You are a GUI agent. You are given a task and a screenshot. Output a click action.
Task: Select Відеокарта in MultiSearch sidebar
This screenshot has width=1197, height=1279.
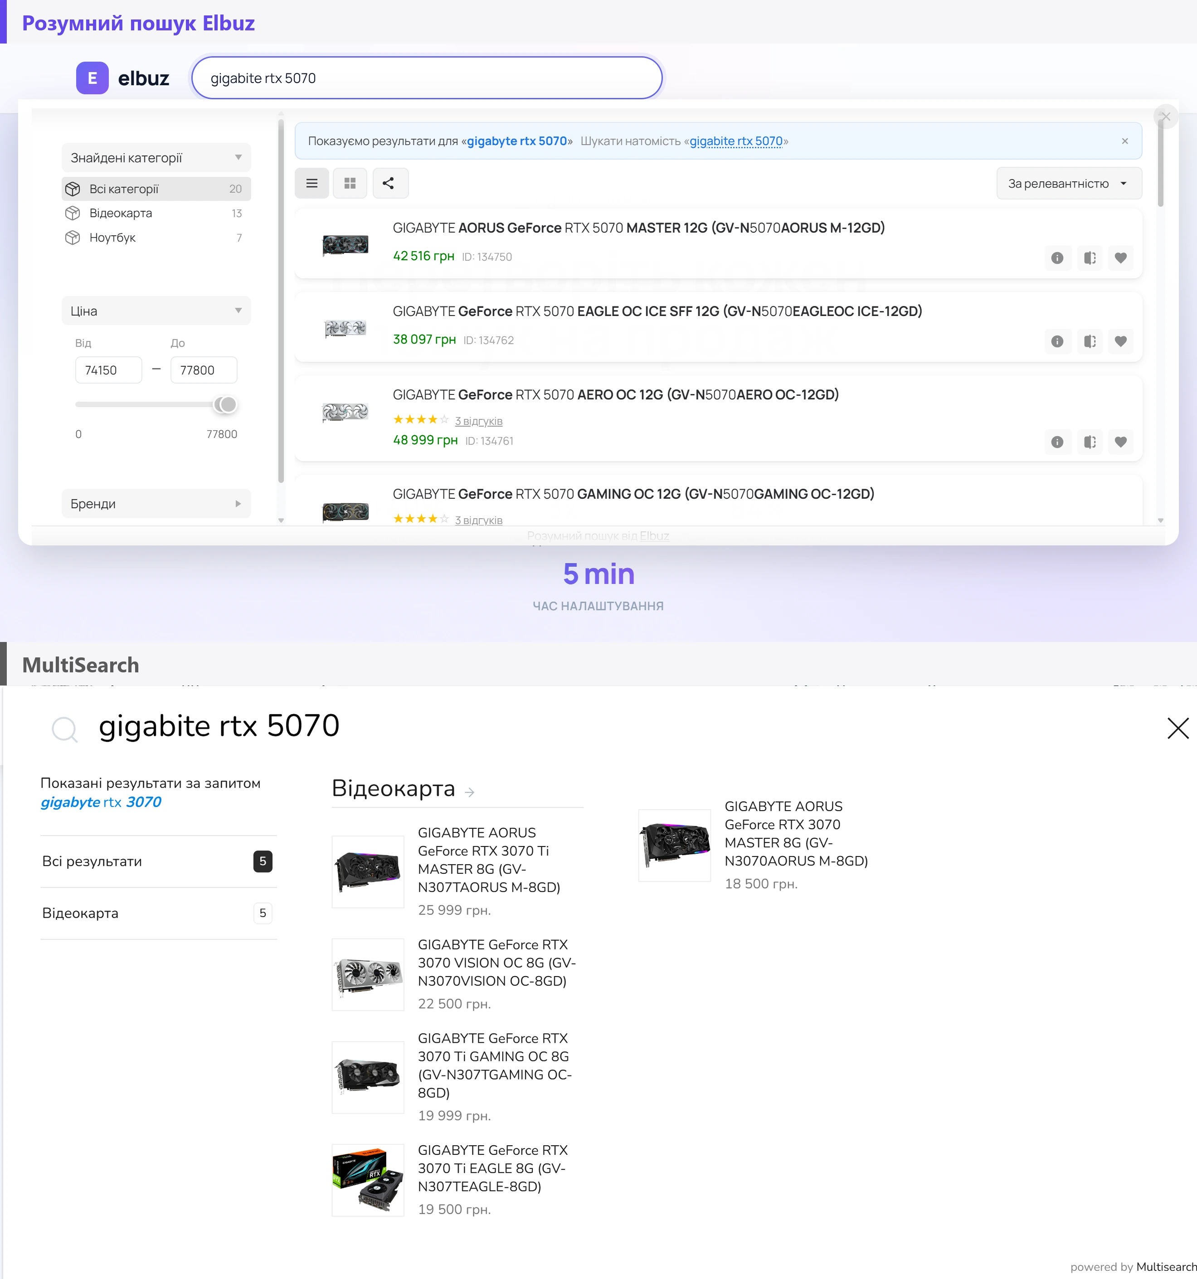point(158,913)
